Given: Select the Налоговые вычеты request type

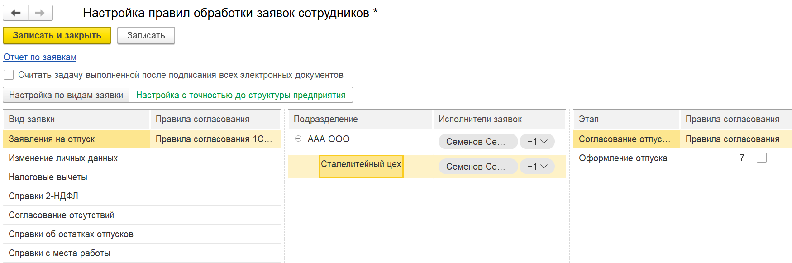Looking at the screenshot, I should coord(48,177).
